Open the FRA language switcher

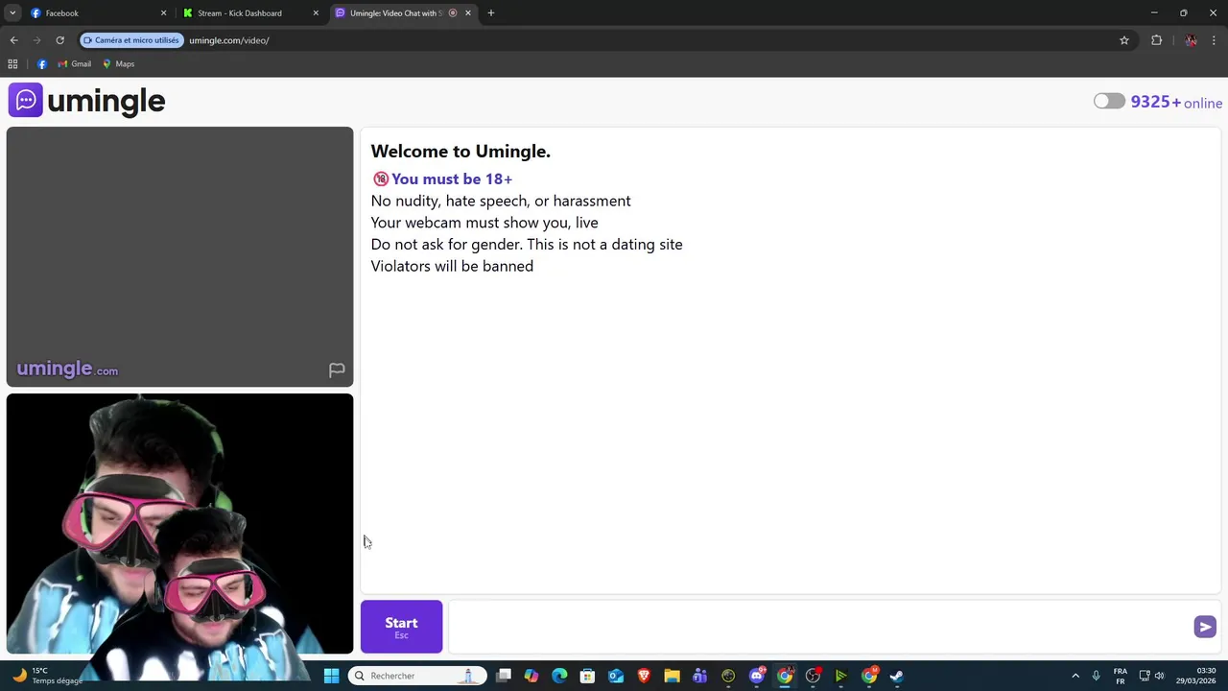click(1121, 676)
